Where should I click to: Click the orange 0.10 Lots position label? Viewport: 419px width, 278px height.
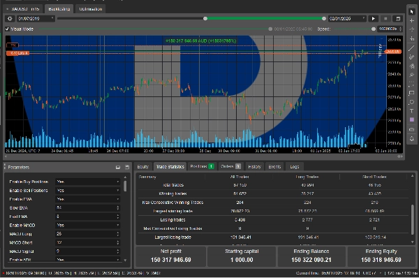[17, 53]
